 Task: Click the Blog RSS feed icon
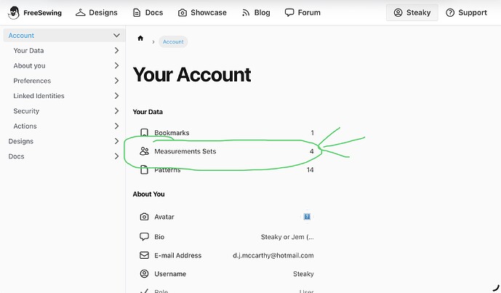pos(245,13)
